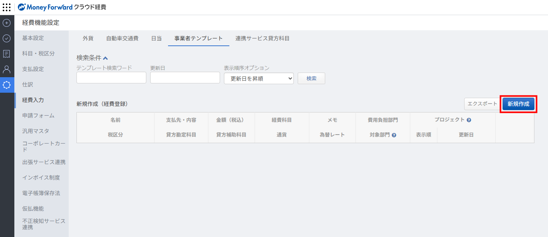Open the 連携サービス貸方科目 tab
Viewport: 548px width, 237px height.
tap(262, 38)
